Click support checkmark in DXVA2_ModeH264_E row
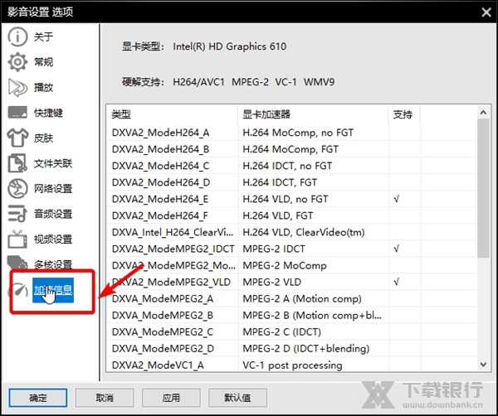This screenshot has width=498, height=416. tap(396, 199)
